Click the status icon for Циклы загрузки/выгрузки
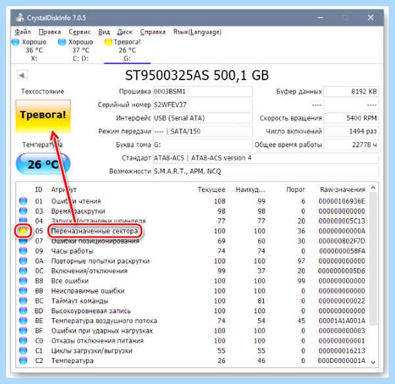395x384 pixels. tap(23, 350)
